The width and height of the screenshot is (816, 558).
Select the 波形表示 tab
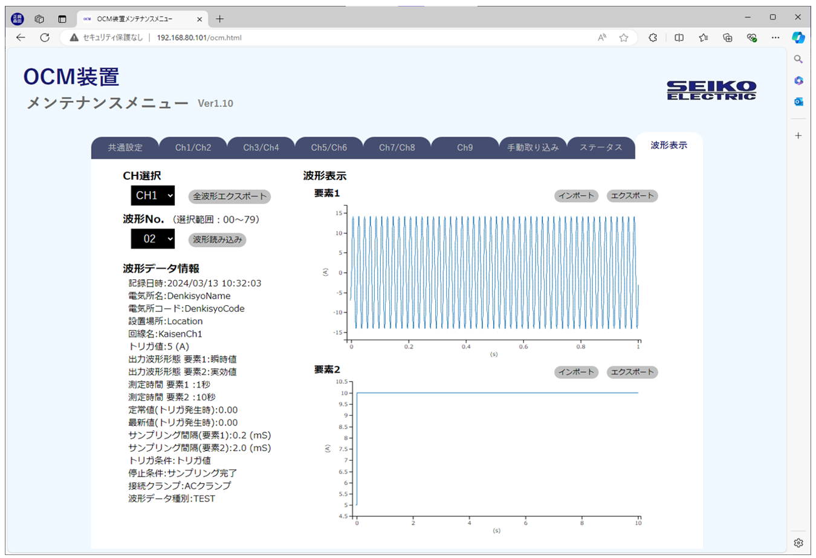click(x=669, y=145)
